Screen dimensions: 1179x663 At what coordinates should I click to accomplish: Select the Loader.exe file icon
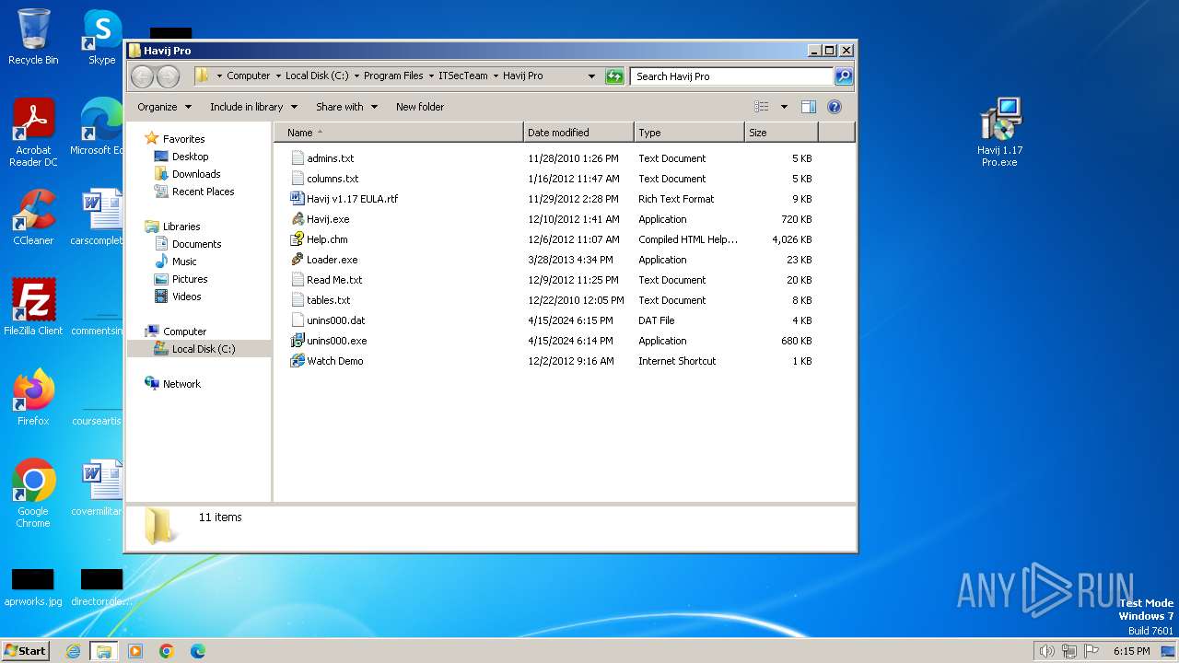tap(298, 260)
